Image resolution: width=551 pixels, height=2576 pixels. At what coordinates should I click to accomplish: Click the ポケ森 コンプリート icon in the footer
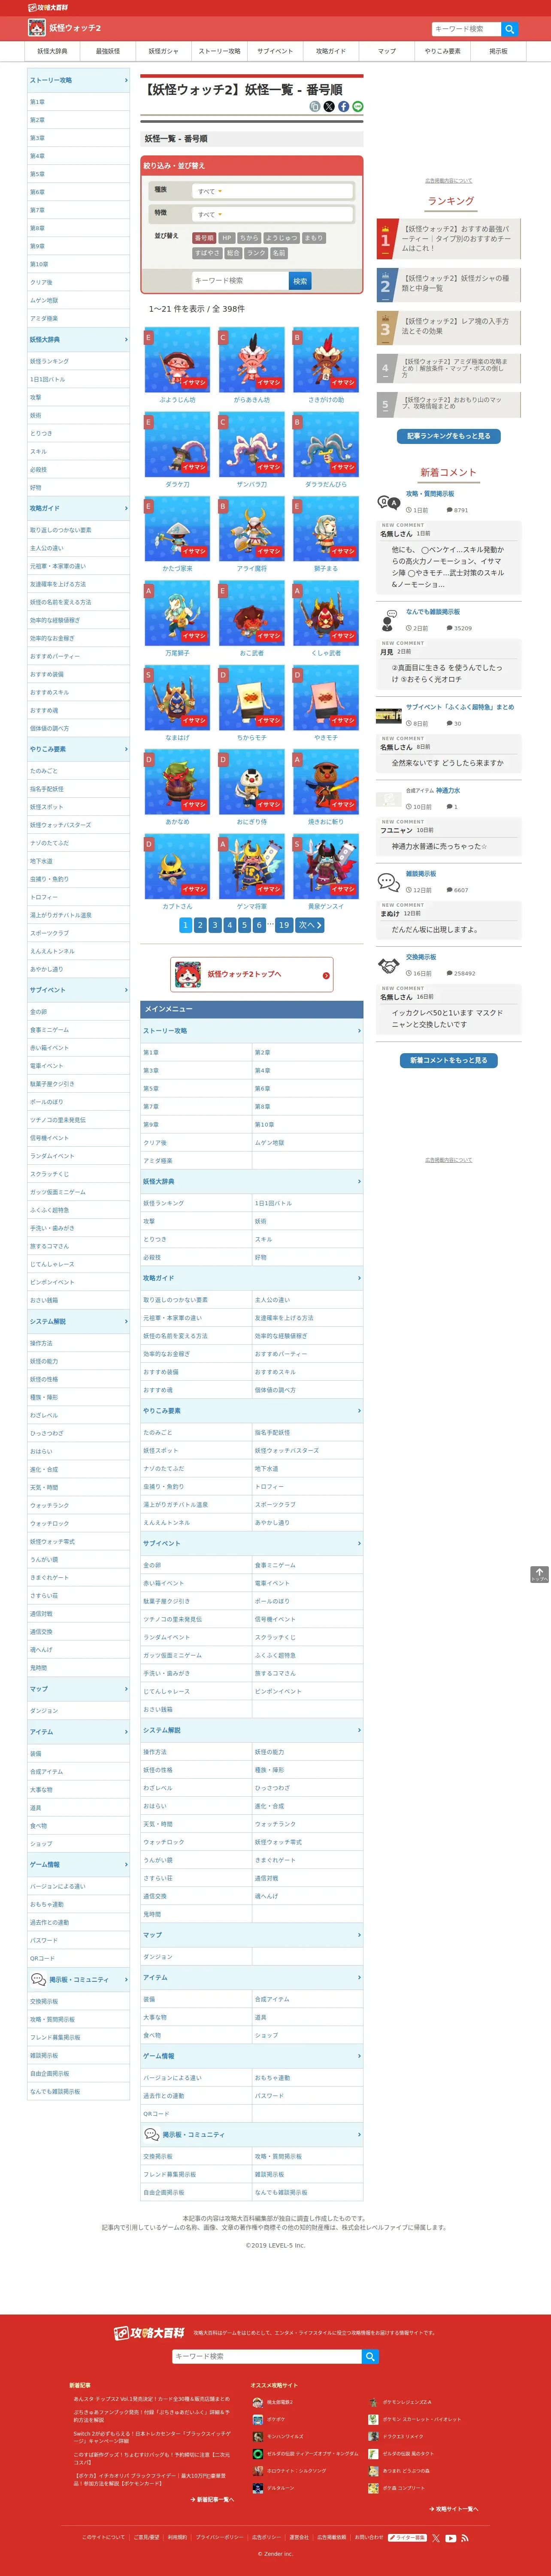coord(373,2488)
